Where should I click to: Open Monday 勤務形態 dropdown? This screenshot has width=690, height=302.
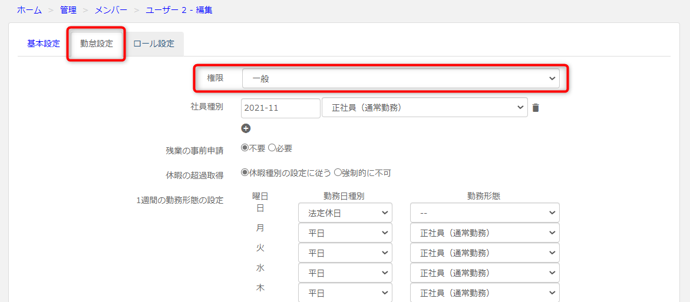point(485,233)
